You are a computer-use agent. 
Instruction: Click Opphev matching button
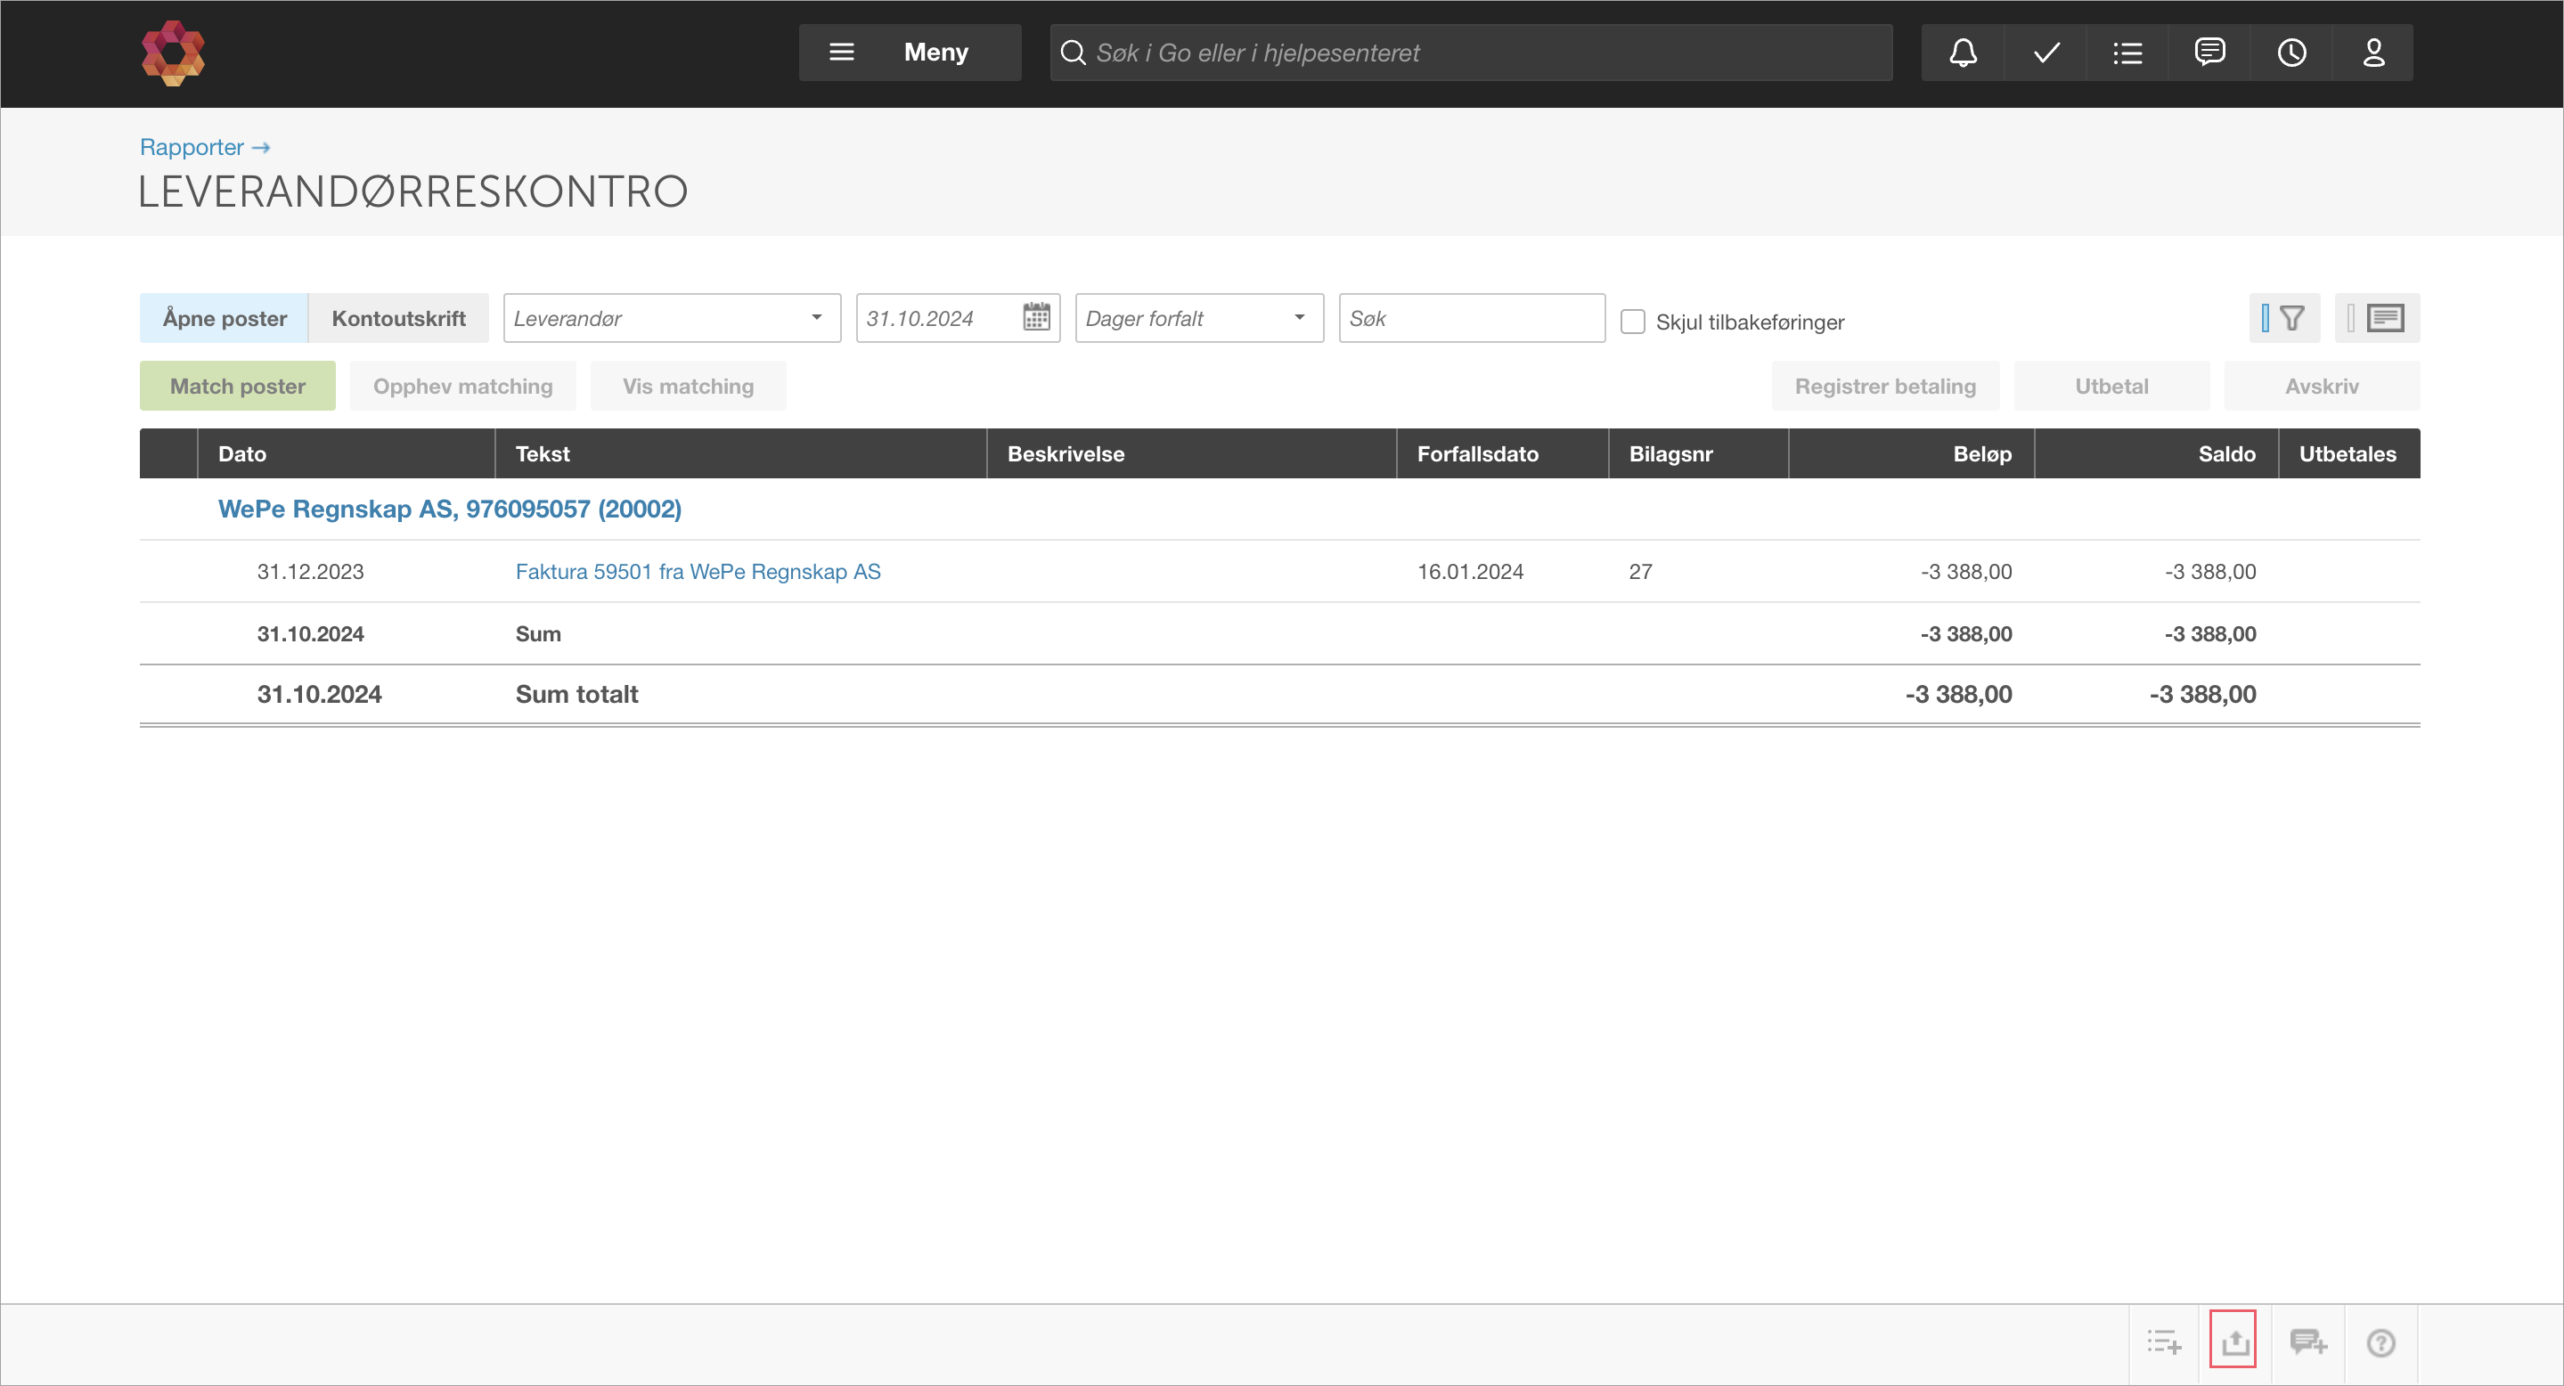tap(463, 386)
